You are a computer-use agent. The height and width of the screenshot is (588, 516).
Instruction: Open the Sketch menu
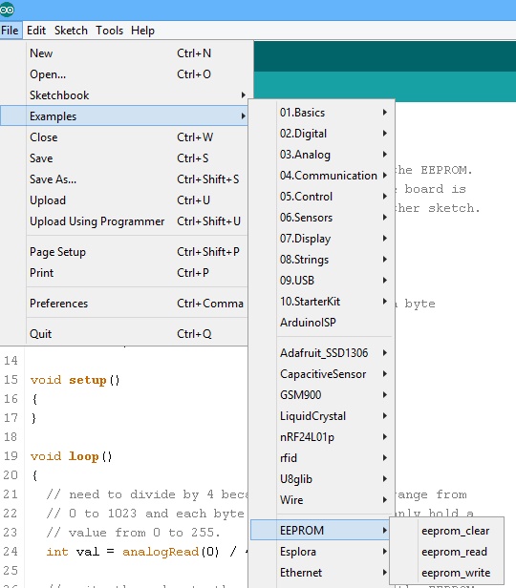tap(71, 31)
